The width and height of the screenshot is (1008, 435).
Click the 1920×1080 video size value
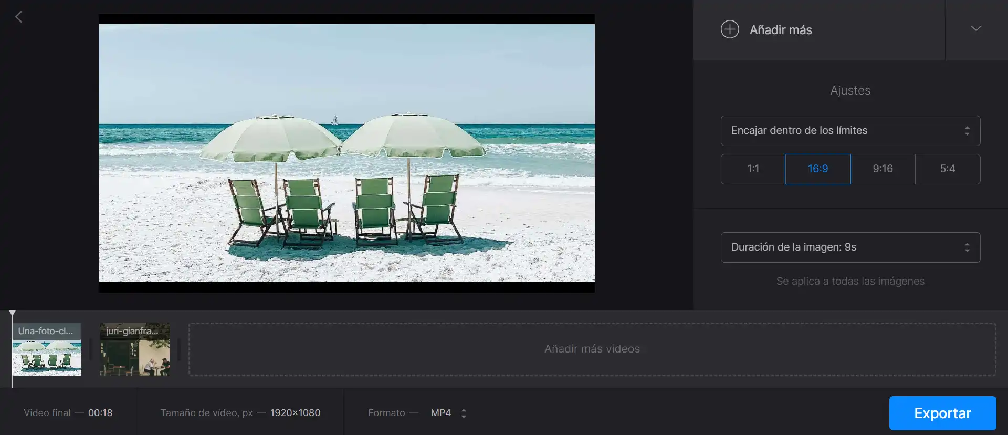click(x=295, y=413)
